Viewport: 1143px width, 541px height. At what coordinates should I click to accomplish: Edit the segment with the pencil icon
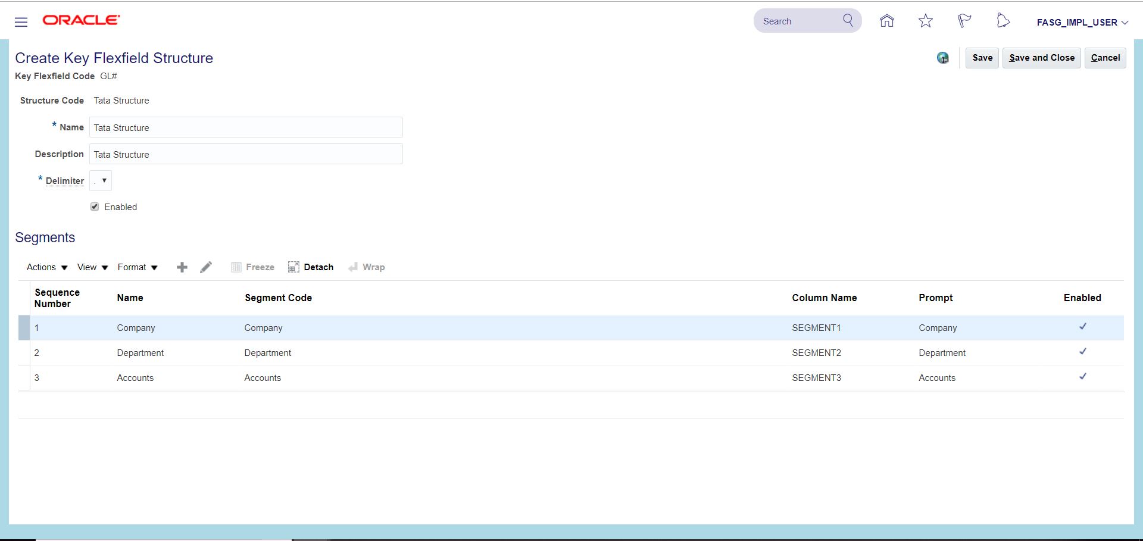point(206,267)
